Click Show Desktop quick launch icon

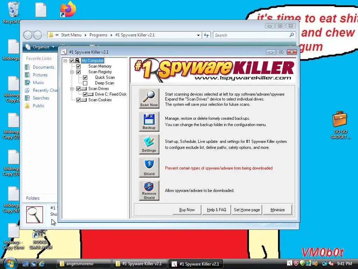click(26, 264)
